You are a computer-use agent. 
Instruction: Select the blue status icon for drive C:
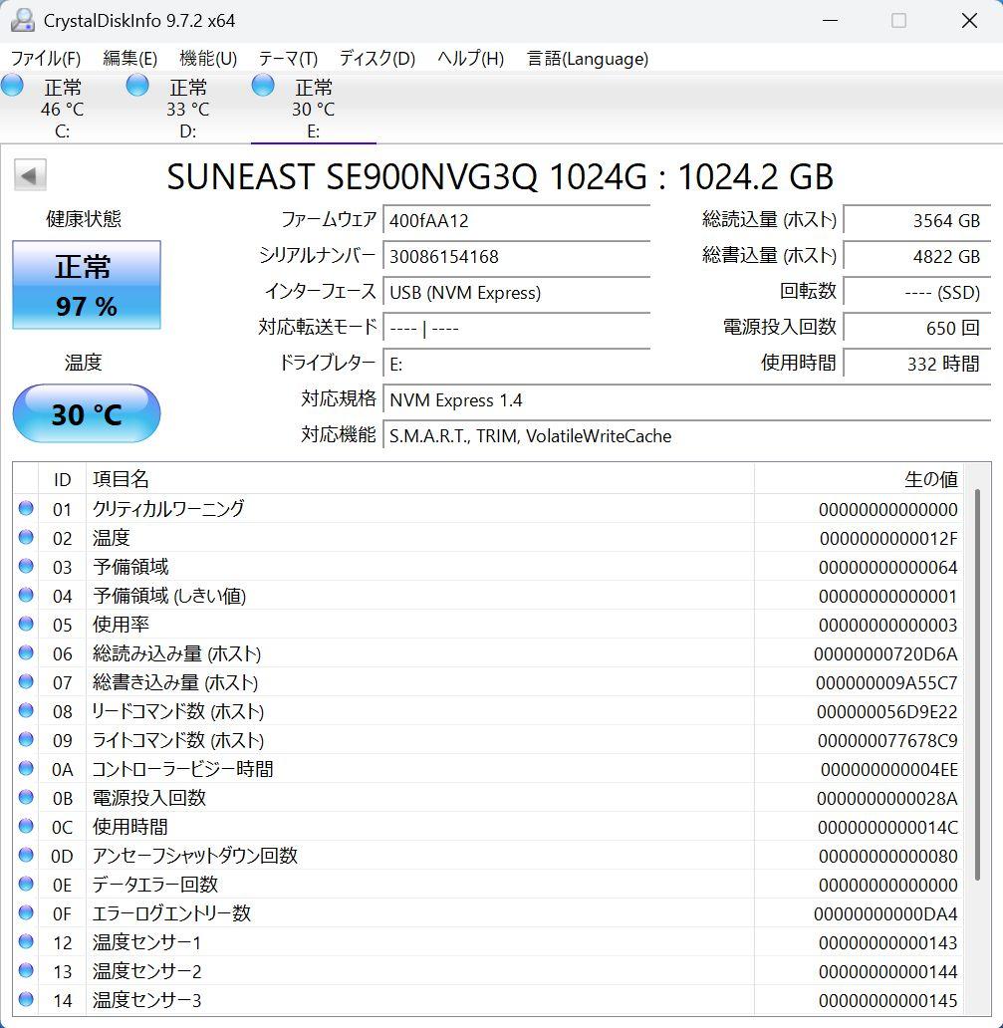13,86
